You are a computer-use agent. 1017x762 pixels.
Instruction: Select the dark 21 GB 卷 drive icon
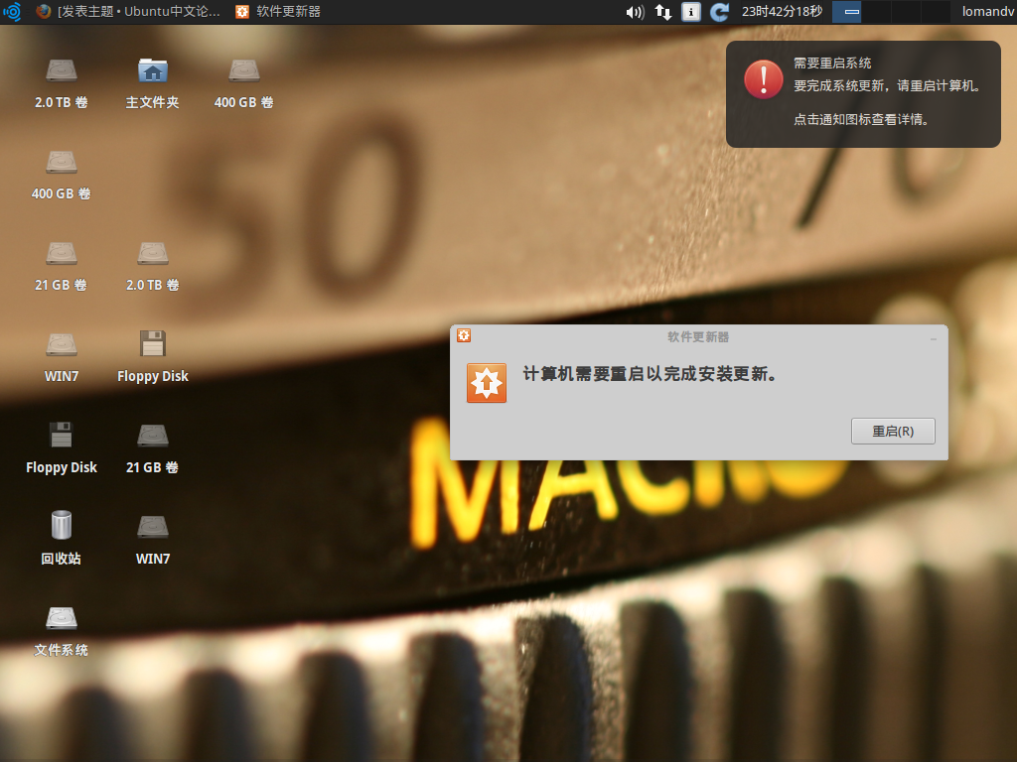pyautogui.click(x=152, y=449)
